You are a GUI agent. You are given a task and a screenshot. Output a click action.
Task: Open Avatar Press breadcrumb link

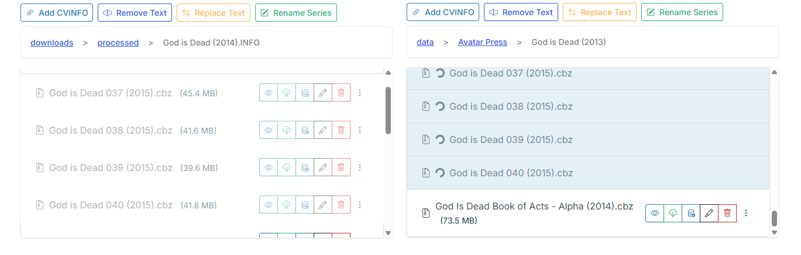pyautogui.click(x=482, y=42)
